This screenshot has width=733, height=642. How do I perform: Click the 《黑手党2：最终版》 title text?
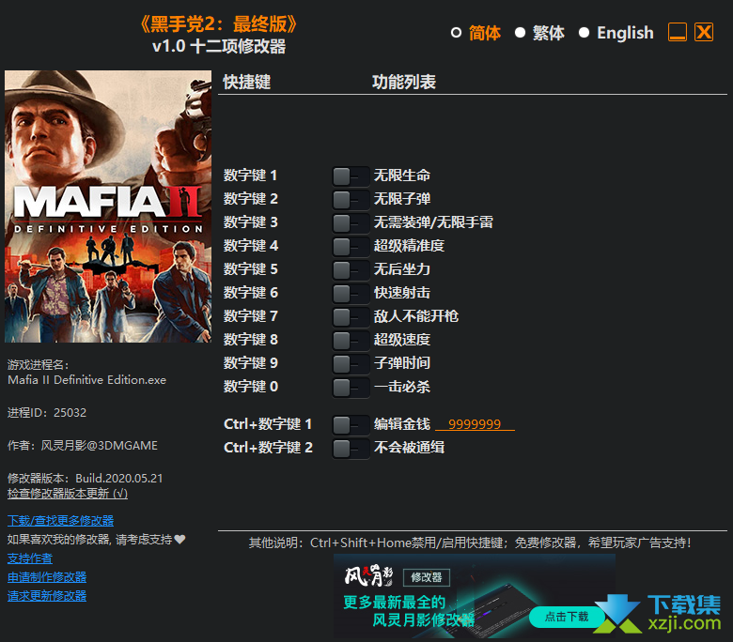point(218,23)
